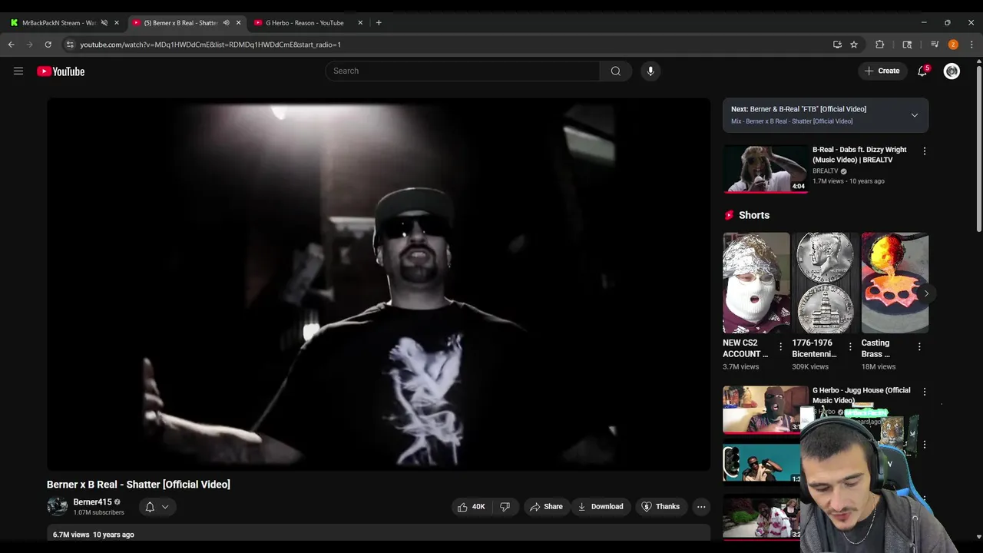Close the MrBackPackN Stream tab
The width and height of the screenshot is (983, 553).
[x=117, y=23]
